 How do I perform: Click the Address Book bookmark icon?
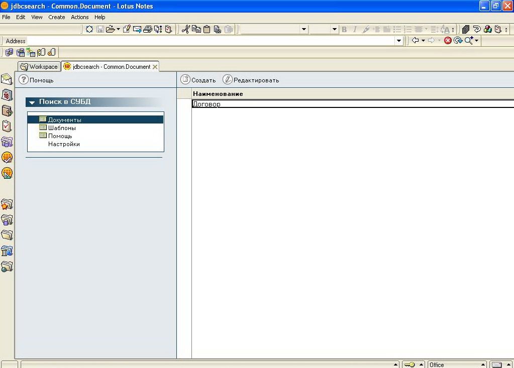pyautogui.click(x=7, y=110)
